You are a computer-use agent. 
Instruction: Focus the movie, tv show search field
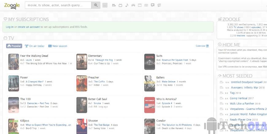point(58,5)
